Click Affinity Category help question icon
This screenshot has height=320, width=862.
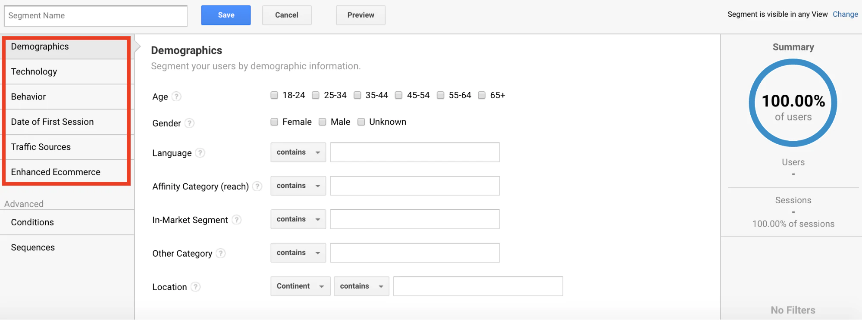pos(257,186)
